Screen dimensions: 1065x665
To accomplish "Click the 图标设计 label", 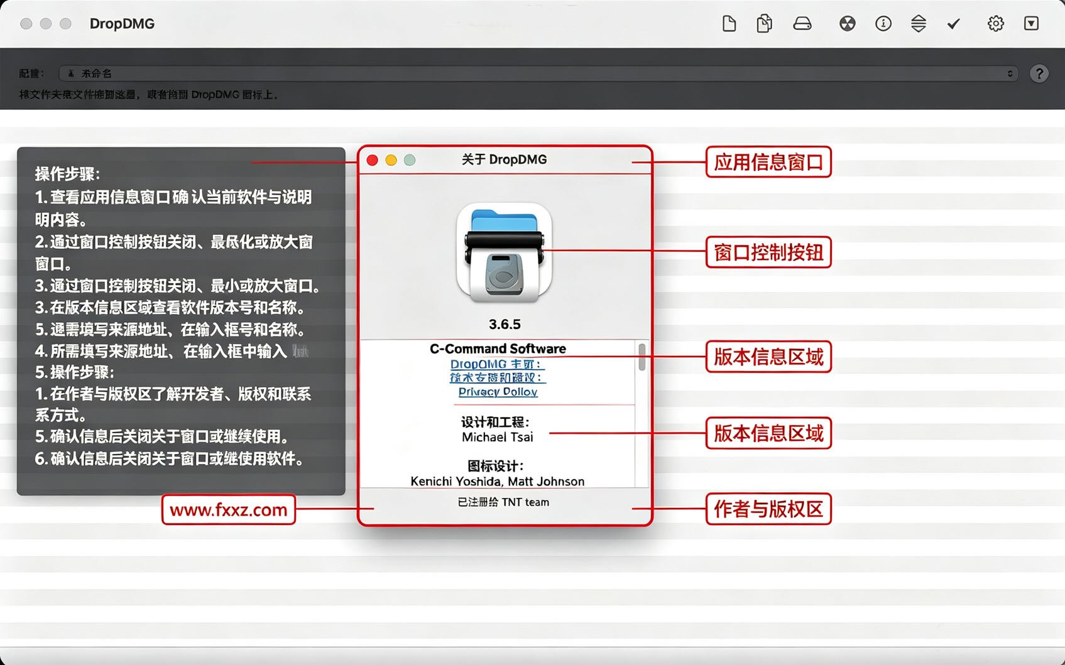I will click(495, 466).
